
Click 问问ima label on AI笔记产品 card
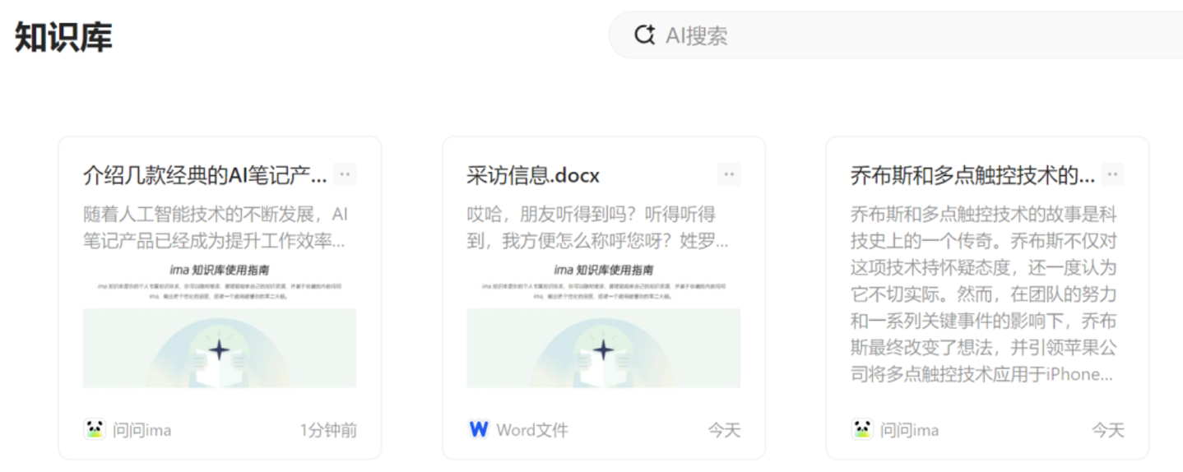click(x=142, y=430)
